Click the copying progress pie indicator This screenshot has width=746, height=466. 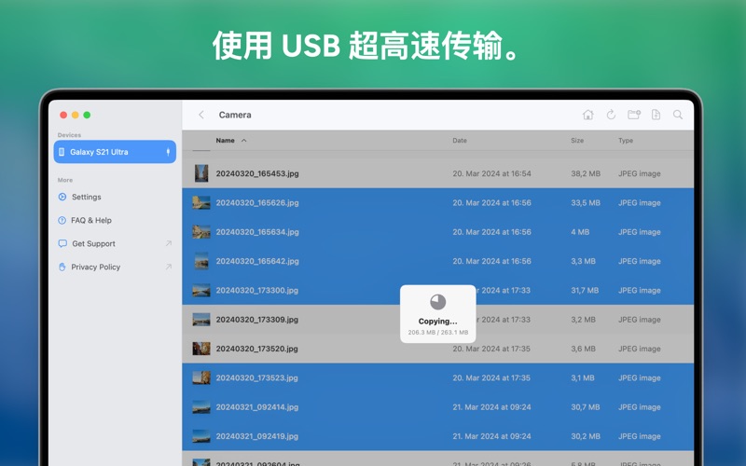click(437, 302)
